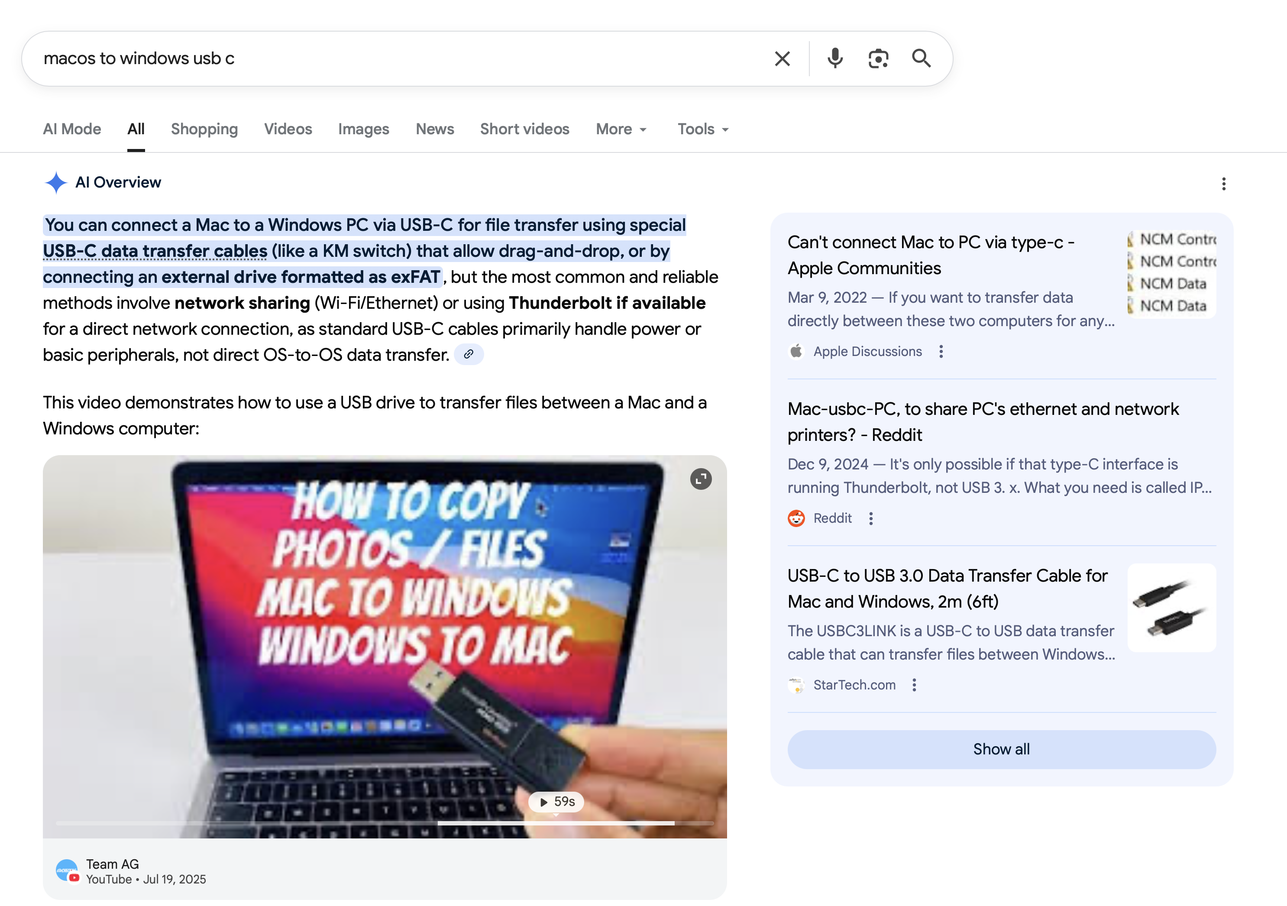
Task: Clear the search box text
Action: click(x=782, y=58)
